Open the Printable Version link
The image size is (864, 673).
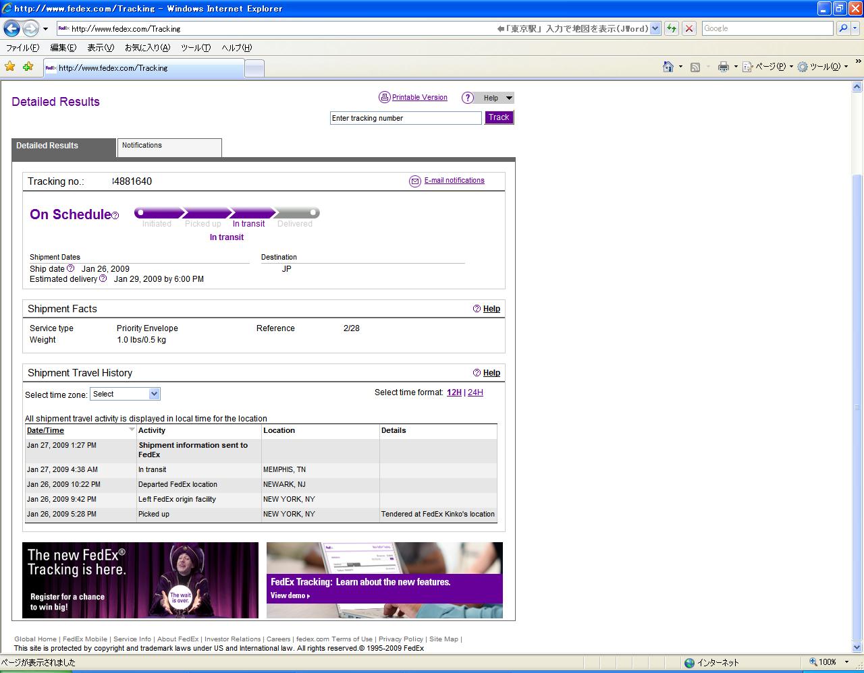coord(420,98)
